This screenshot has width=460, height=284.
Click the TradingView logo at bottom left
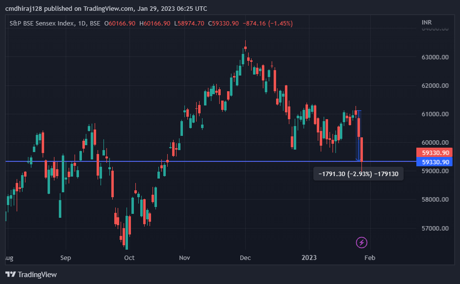pyautogui.click(x=31, y=275)
